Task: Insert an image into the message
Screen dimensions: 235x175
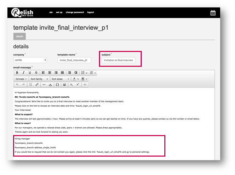Action: 64,85
